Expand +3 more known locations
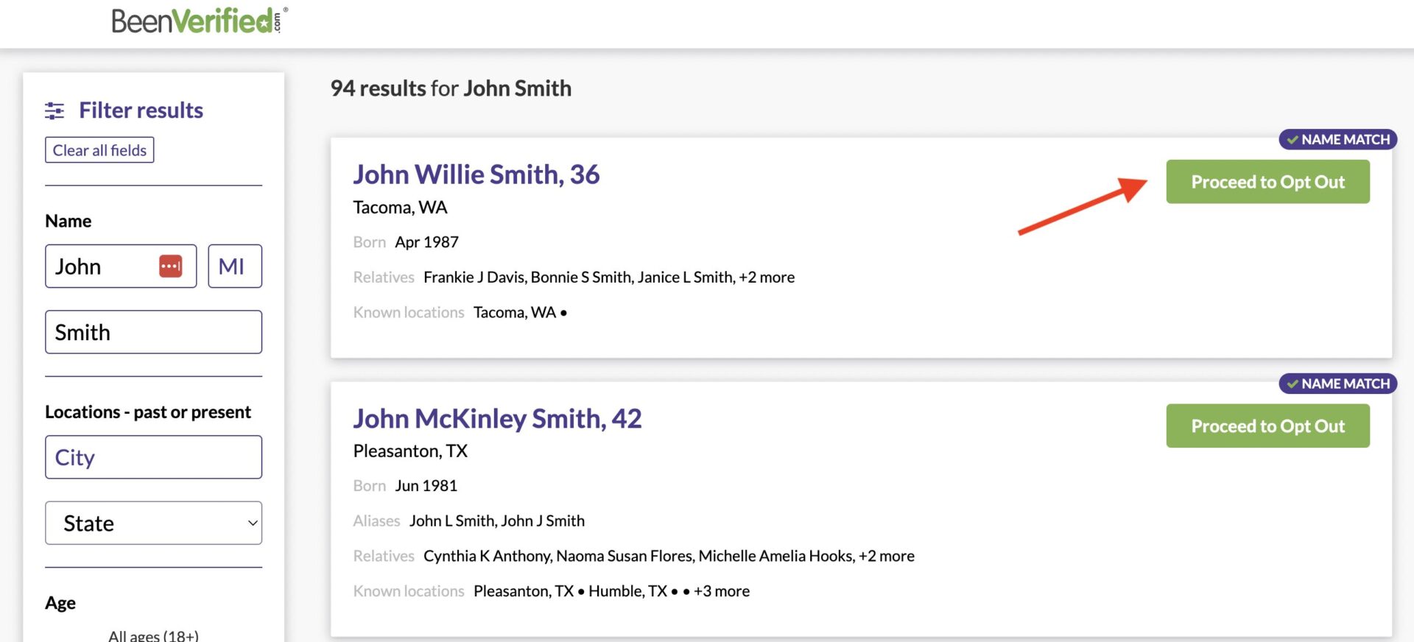This screenshot has width=1414, height=642. pyautogui.click(x=722, y=591)
